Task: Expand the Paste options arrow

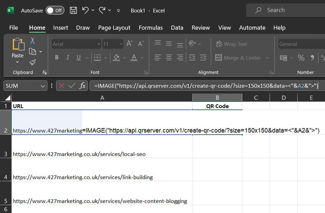Action: point(17,62)
